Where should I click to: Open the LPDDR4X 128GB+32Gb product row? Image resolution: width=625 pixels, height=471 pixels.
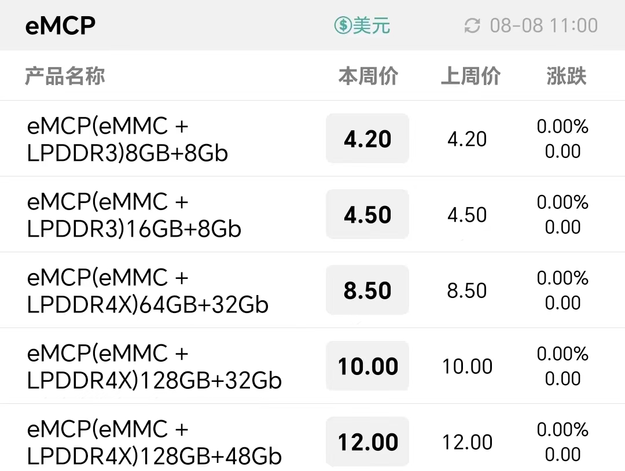(x=312, y=366)
